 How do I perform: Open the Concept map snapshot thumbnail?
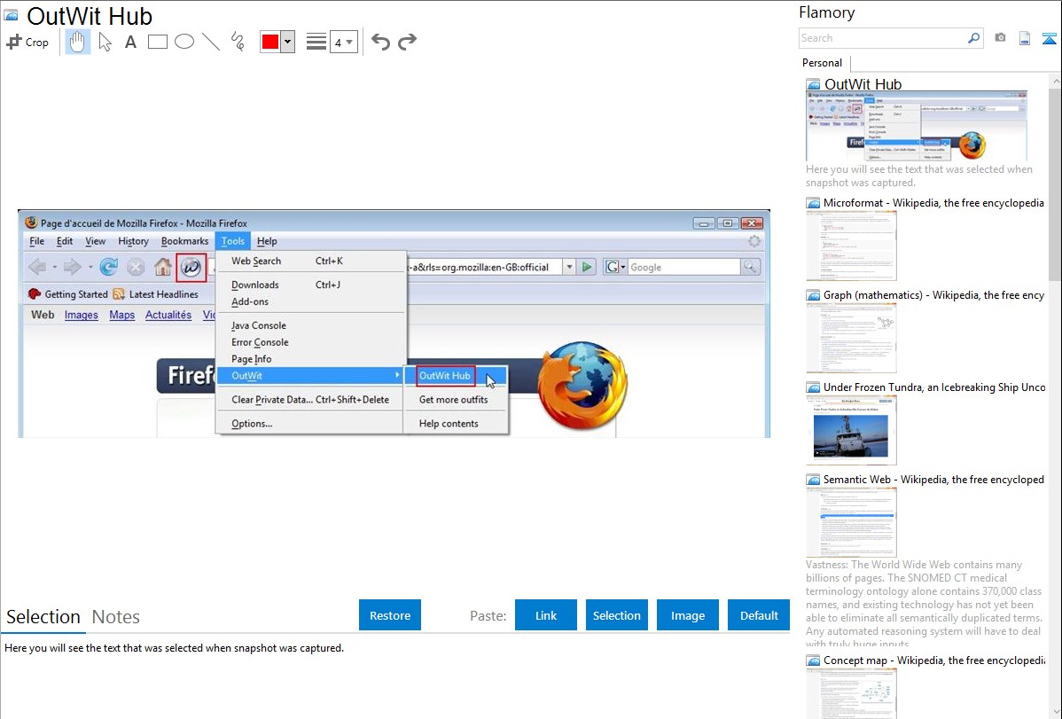851,693
